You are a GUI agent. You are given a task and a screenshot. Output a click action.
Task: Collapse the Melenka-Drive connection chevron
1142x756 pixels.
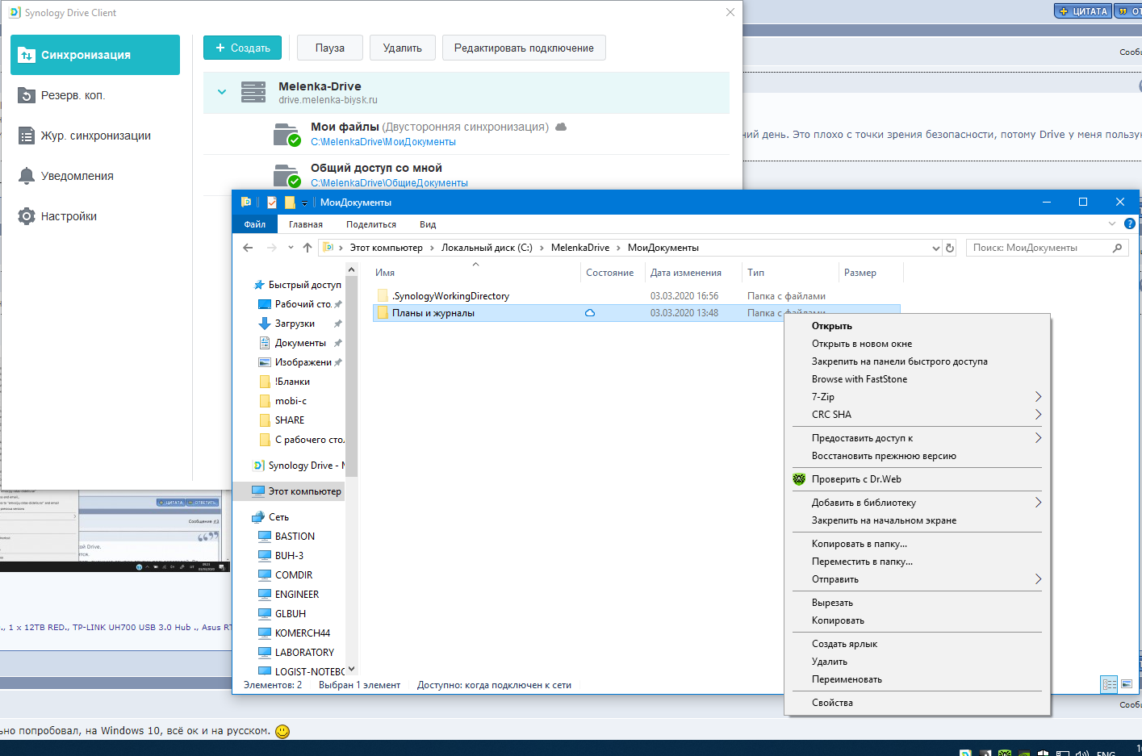pos(222,92)
